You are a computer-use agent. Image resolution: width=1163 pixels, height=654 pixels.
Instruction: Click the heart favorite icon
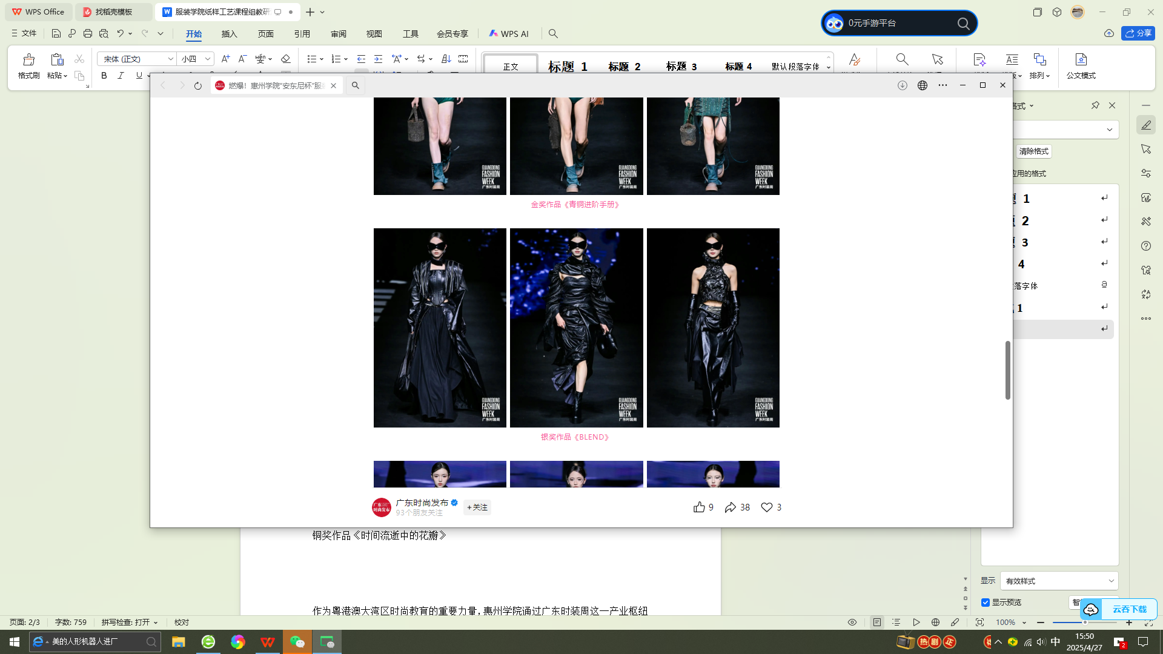766,507
